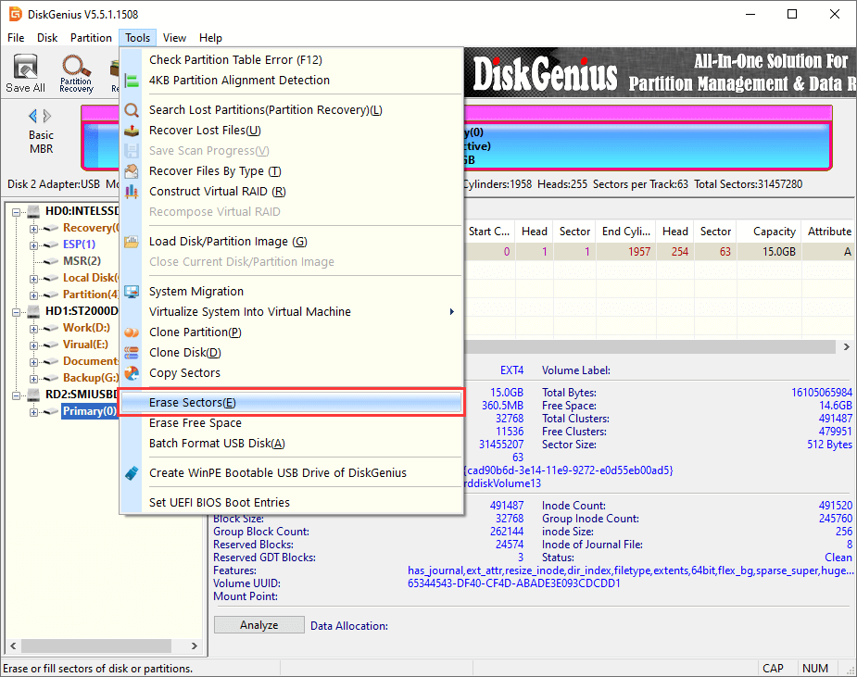The image size is (857, 677).
Task: Click the HD1 disk drive icon
Action: click(34, 311)
